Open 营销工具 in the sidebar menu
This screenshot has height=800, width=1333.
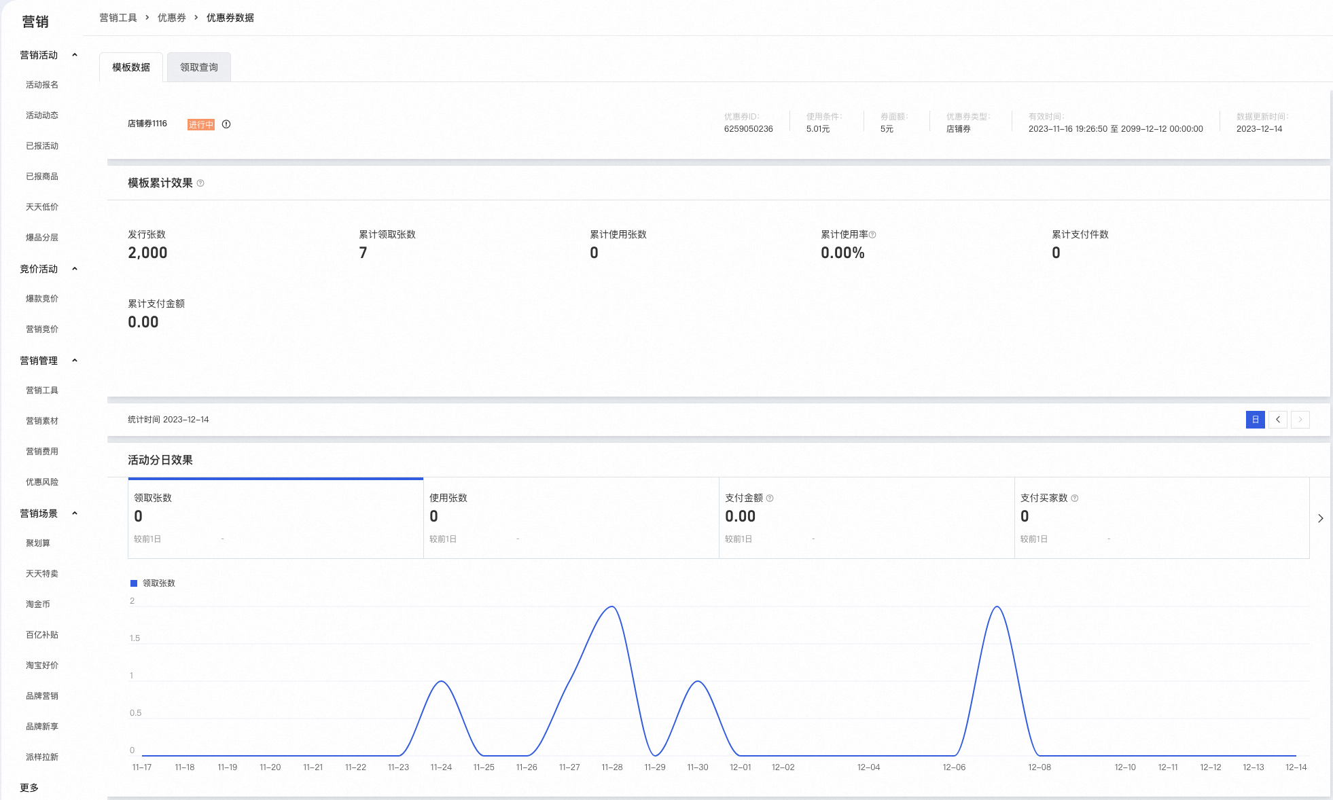pos(42,390)
